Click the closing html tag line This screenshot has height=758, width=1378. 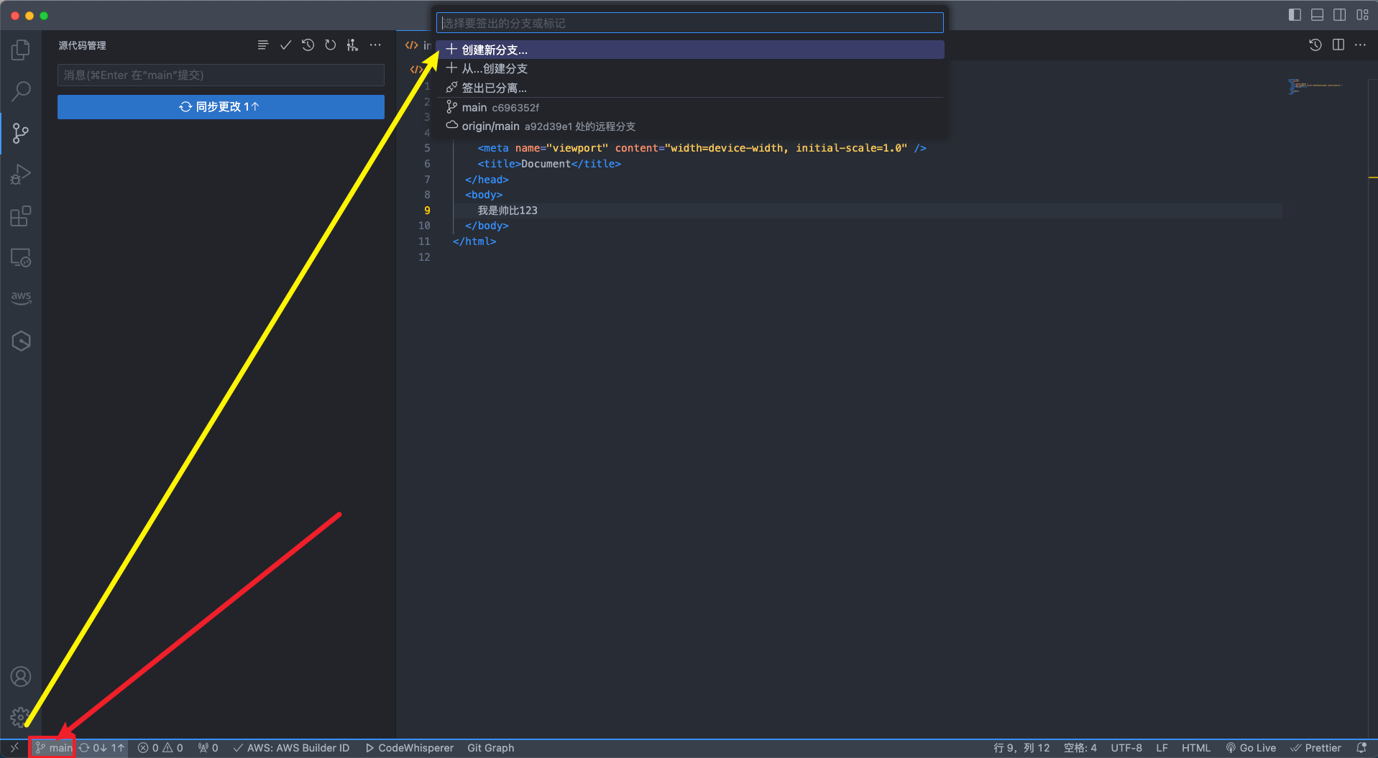tap(474, 241)
